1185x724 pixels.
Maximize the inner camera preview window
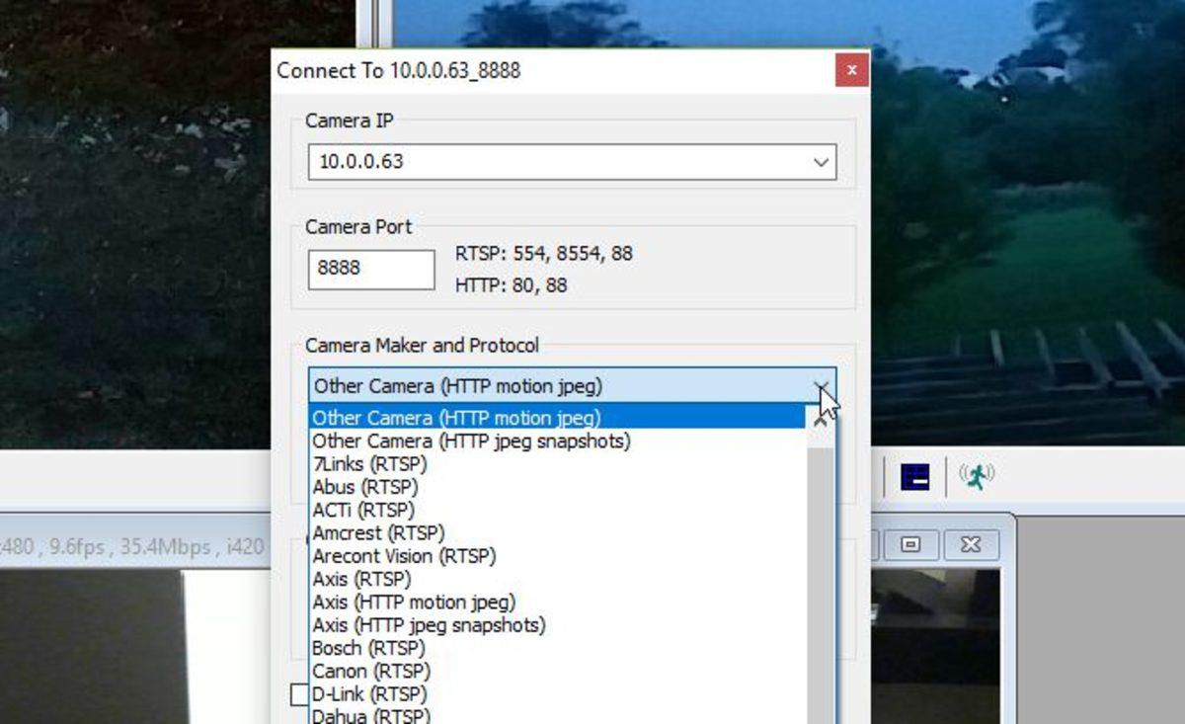tap(909, 544)
